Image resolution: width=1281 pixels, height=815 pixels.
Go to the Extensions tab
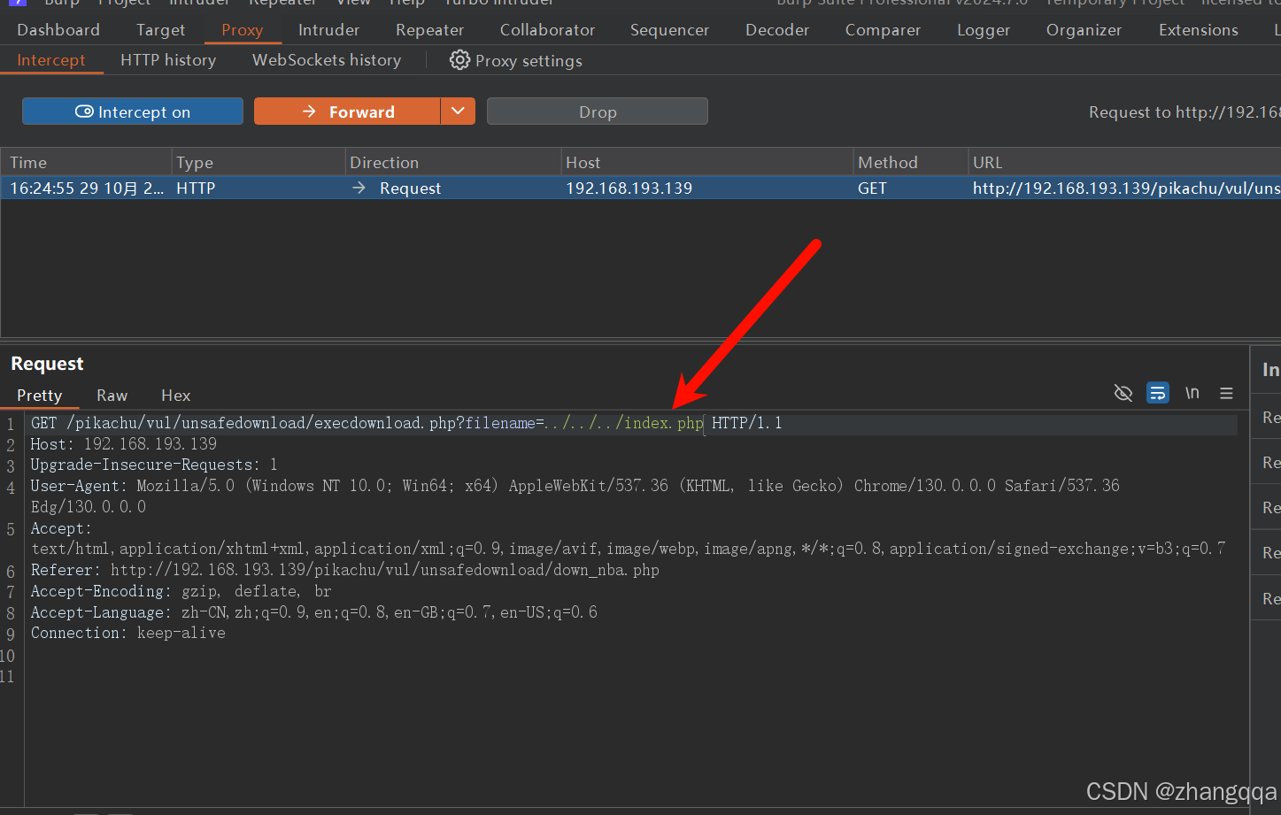(x=1199, y=30)
